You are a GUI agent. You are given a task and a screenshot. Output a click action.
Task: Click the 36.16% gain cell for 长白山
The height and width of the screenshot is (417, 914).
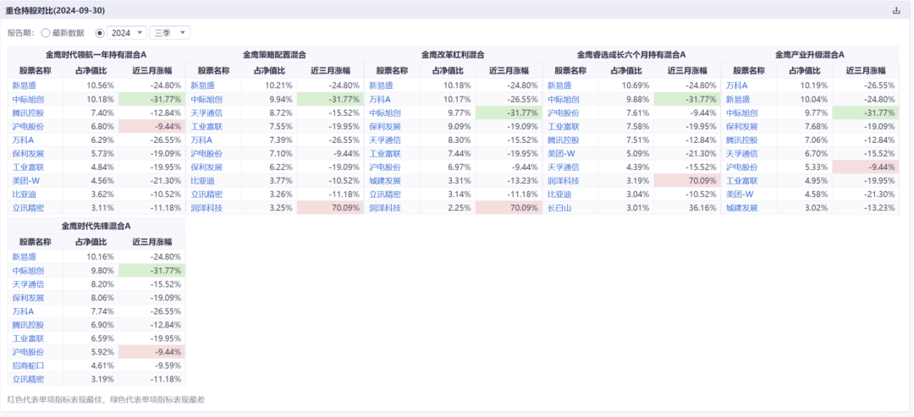686,207
